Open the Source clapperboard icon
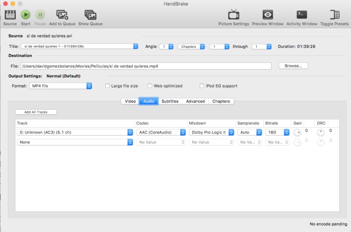 (x=10, y=15)
